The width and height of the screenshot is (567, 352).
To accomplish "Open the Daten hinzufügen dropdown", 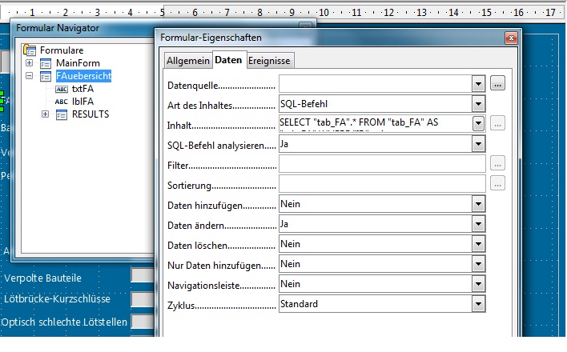I will coord(479,204).
